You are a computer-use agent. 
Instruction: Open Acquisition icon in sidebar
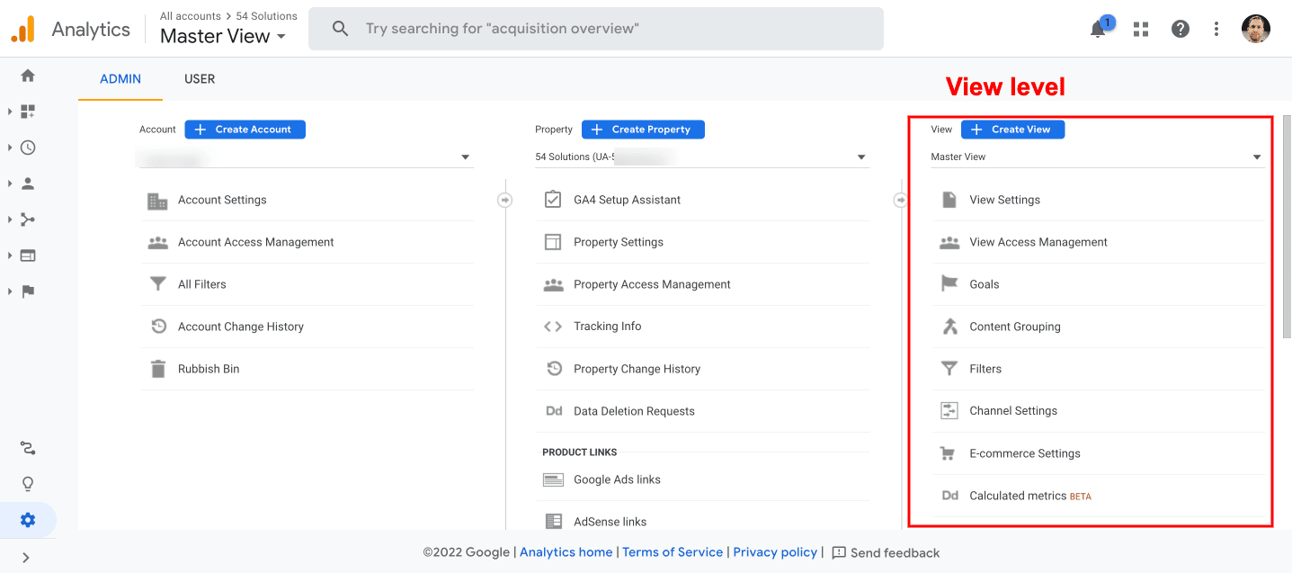28,219
